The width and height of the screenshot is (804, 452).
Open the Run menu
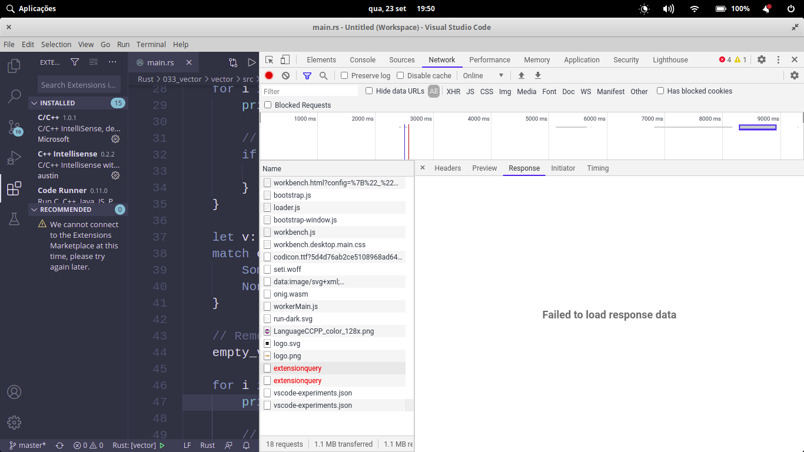[124, 44]
